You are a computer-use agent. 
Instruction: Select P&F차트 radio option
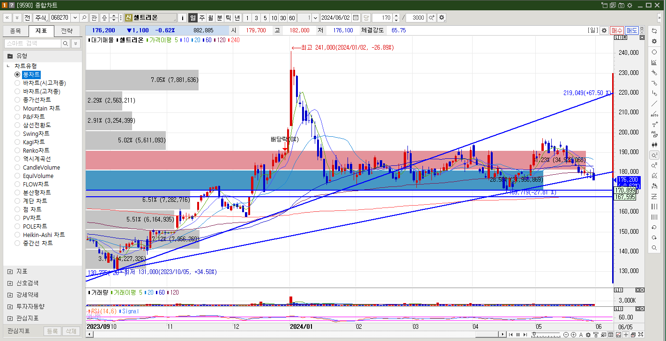pyautogui.click(x=17, y=117)
